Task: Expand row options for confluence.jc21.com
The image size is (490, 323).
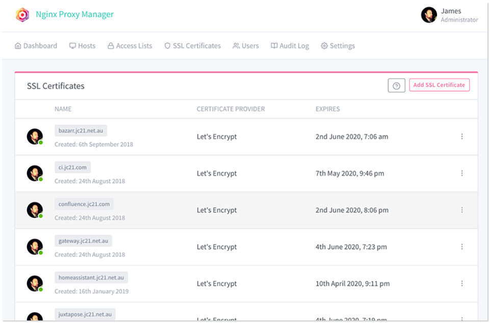Action: tap(462, 210)
